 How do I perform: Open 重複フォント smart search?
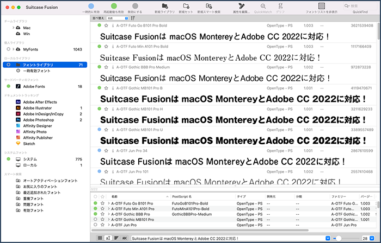pos(33,199)
